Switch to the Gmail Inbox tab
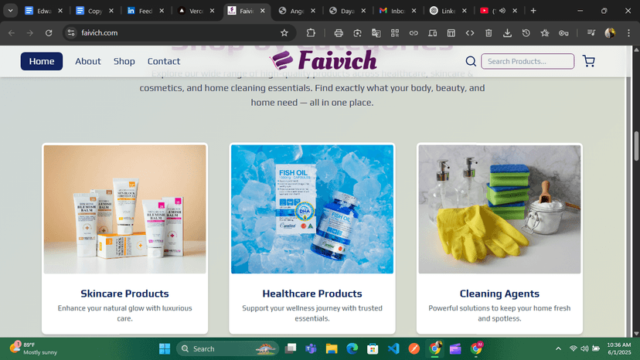The height and width of the screenshot is (360, 640). [397, 11]
